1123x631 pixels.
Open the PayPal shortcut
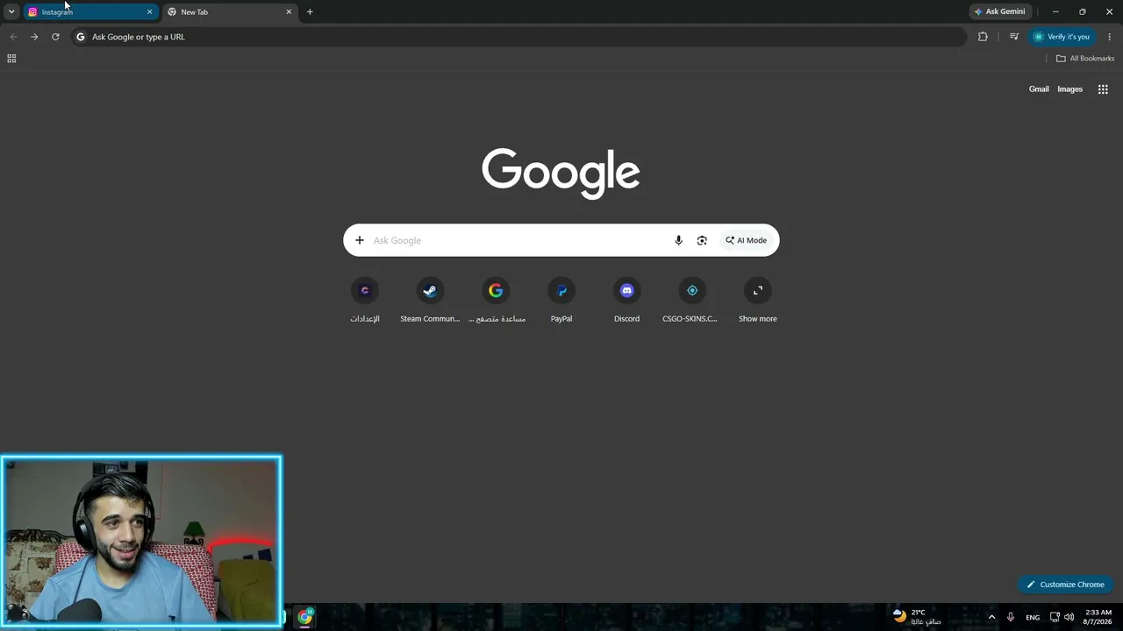561,301
